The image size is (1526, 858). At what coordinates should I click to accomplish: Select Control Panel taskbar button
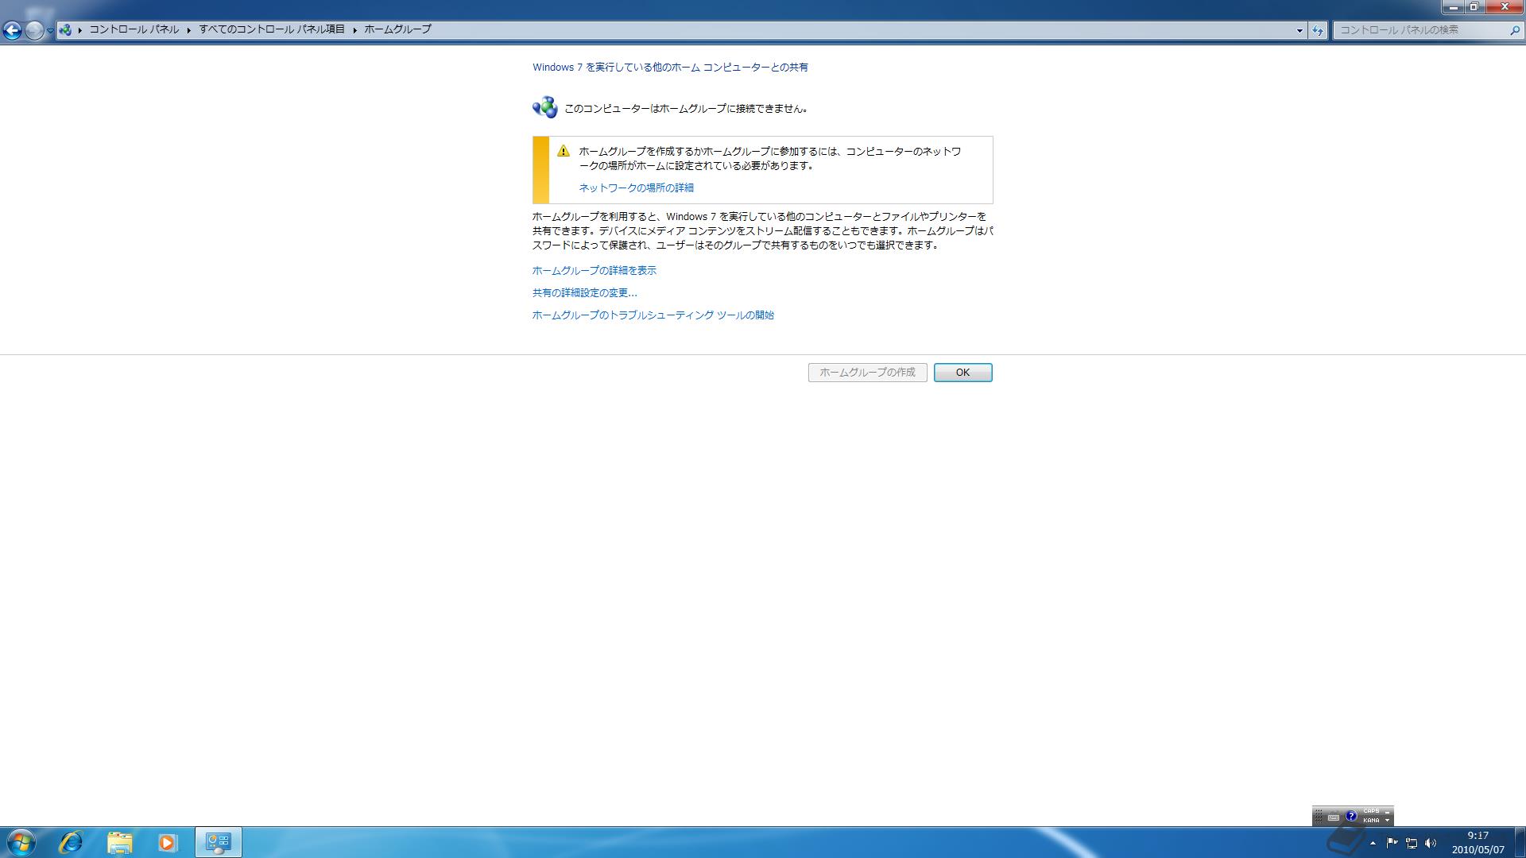tap(218, 842)
